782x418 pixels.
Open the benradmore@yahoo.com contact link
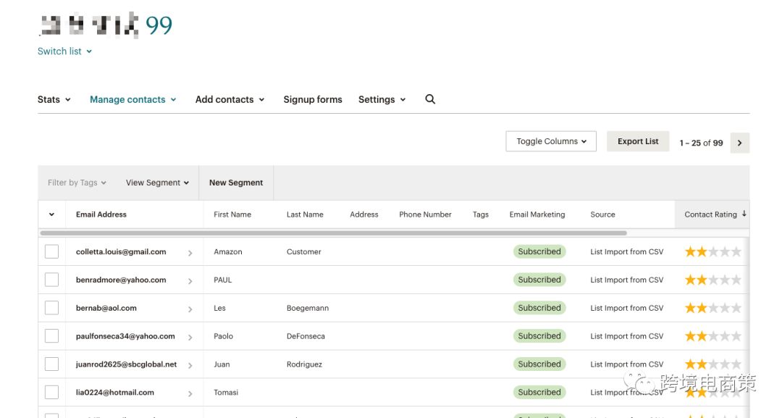pyautogui.click(x=121, y=280)
